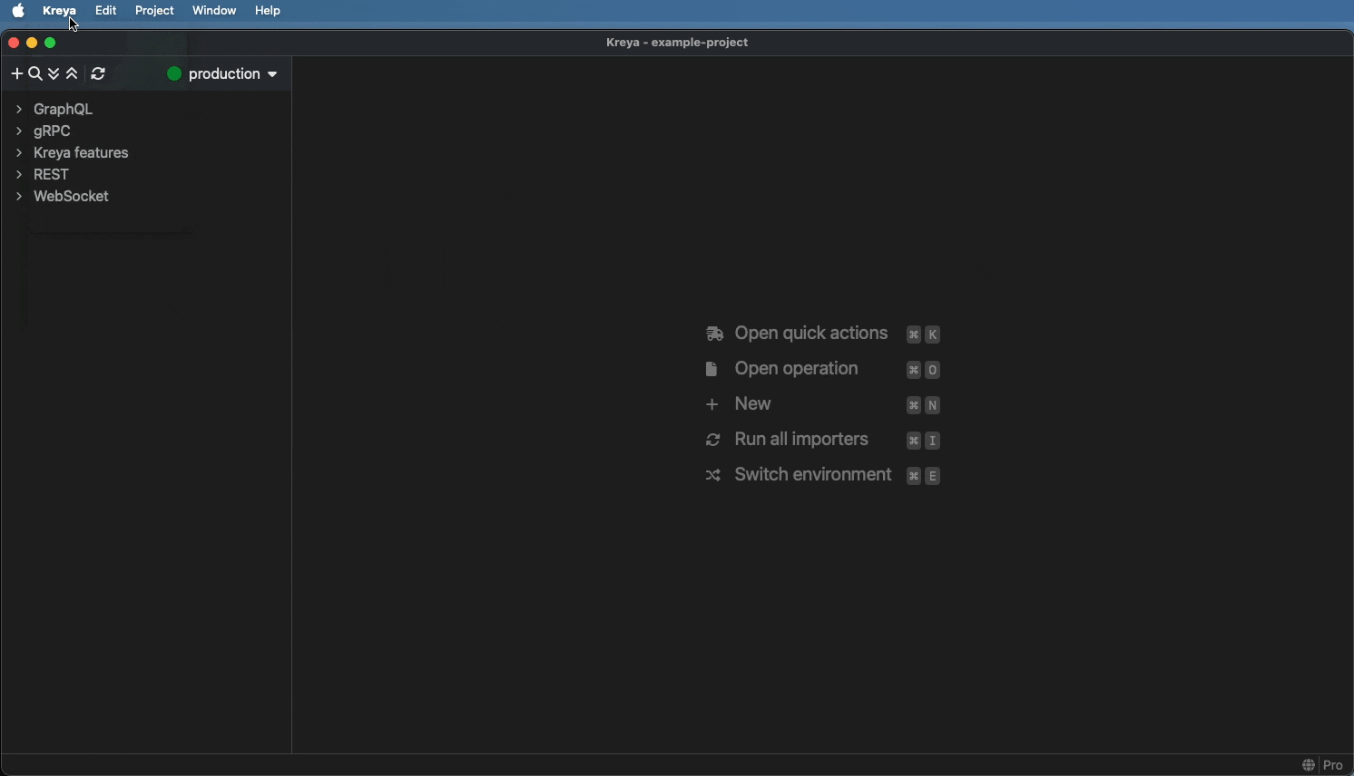Screen dimensions: 1354x776
Task: Collapse all folders with double-chevron up icon
Action: tap(74, 74)
